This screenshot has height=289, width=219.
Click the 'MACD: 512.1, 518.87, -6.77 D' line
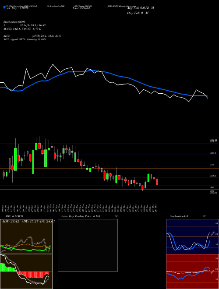[22, 29]
